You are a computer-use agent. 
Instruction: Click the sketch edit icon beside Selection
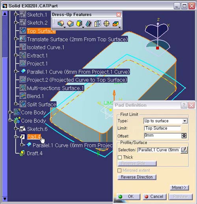click(x=184, y=150)
